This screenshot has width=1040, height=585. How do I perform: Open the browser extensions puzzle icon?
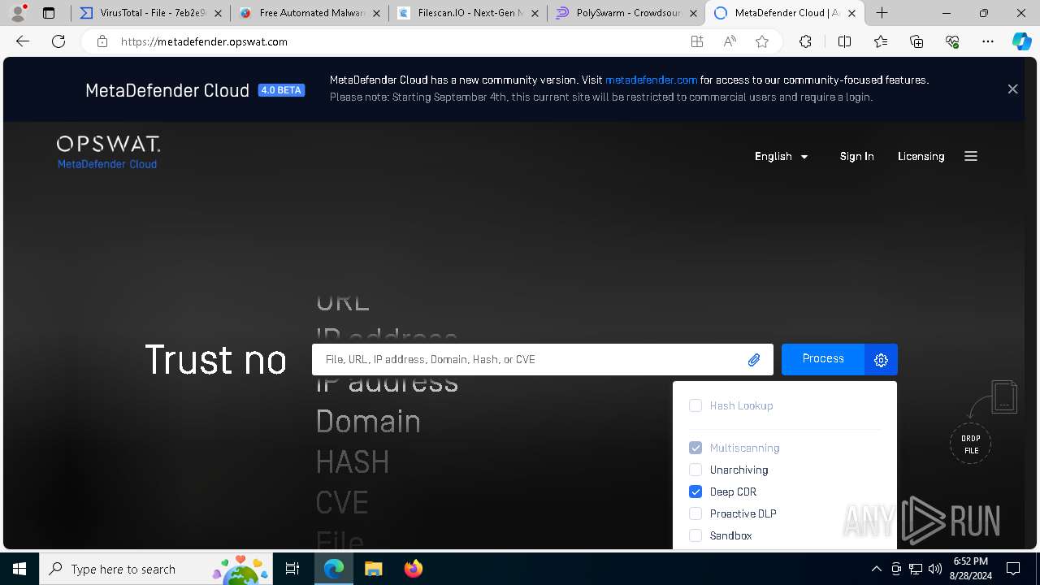[x=805, y=41]
